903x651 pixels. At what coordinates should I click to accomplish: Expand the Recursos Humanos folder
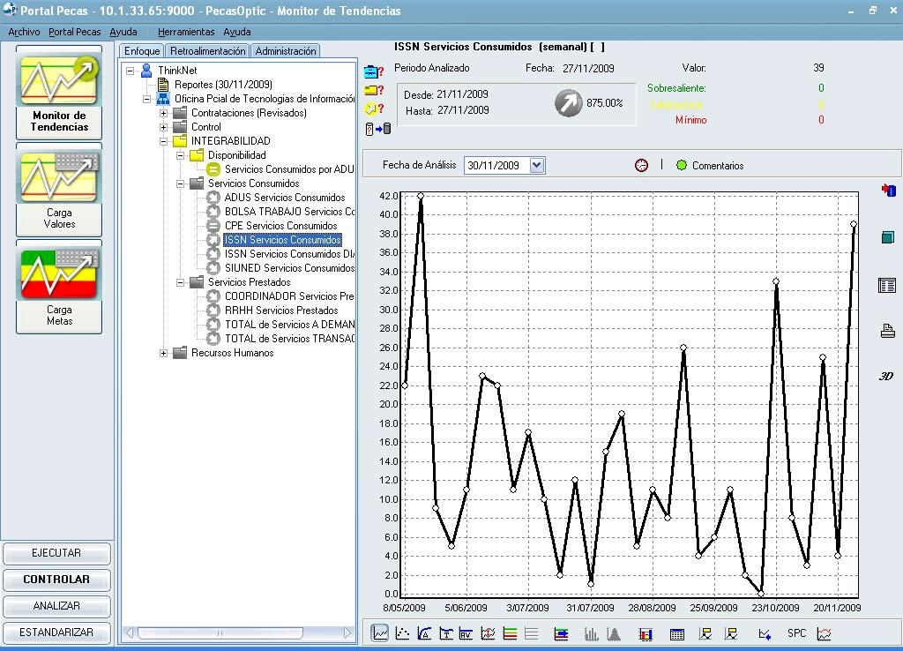[163, 353]
